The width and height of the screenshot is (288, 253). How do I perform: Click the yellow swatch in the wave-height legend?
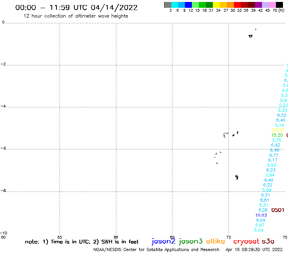point(216,5)
